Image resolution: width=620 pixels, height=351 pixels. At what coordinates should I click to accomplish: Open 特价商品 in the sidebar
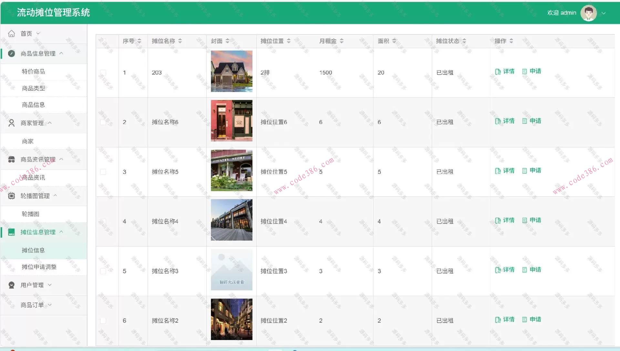pyautogui.click(x=33, y=72)
